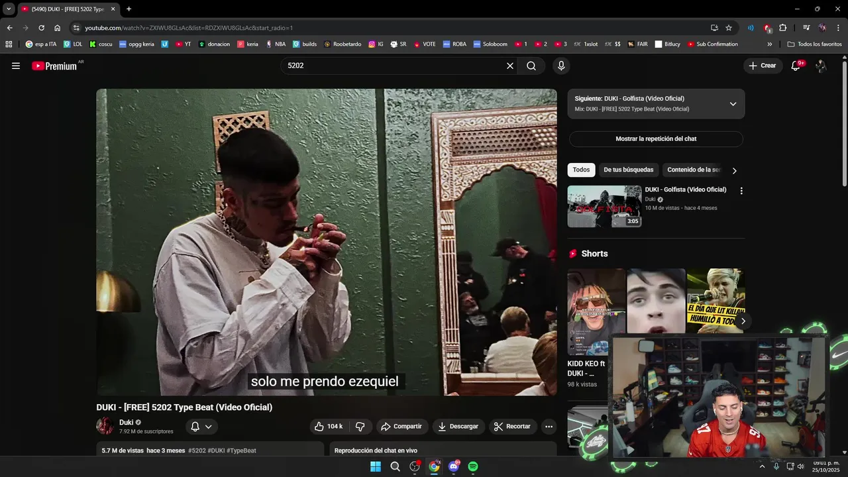Open options menu for Golfista video
848x477 pixels.
[741, 191]
